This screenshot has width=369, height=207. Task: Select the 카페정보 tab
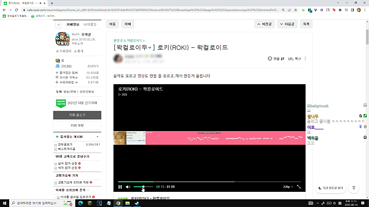(73, 24)
